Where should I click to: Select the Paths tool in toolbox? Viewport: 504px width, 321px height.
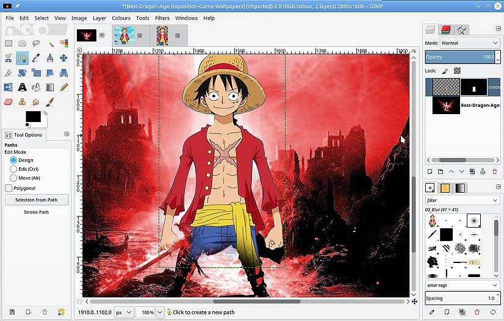click(x=22, y=58)
